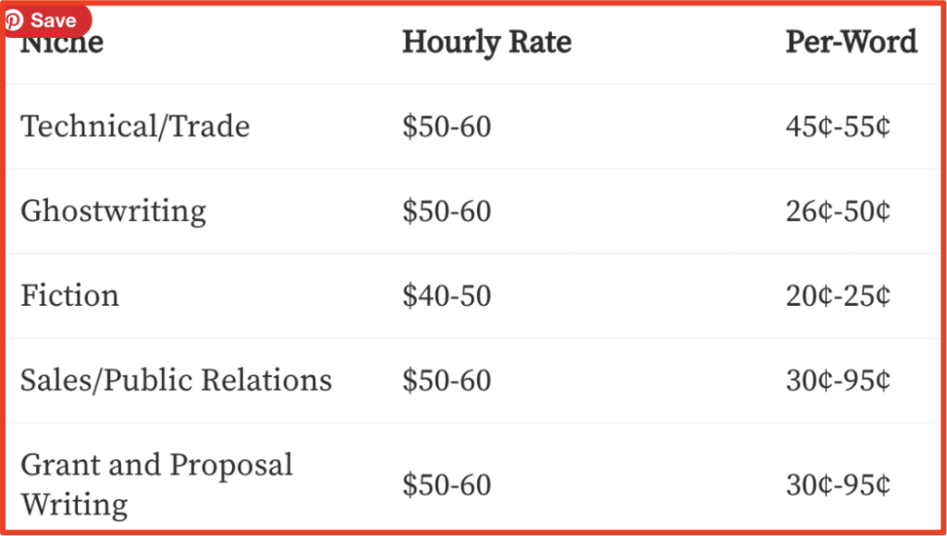
Task: Click Technical/Trade hourly rate $50-60
Action: click(447, 128)
